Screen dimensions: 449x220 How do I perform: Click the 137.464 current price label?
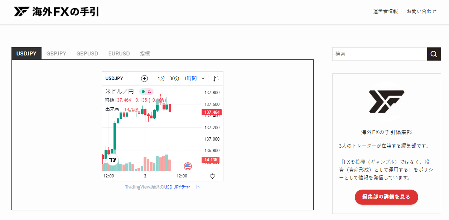[x=211, y=112]
